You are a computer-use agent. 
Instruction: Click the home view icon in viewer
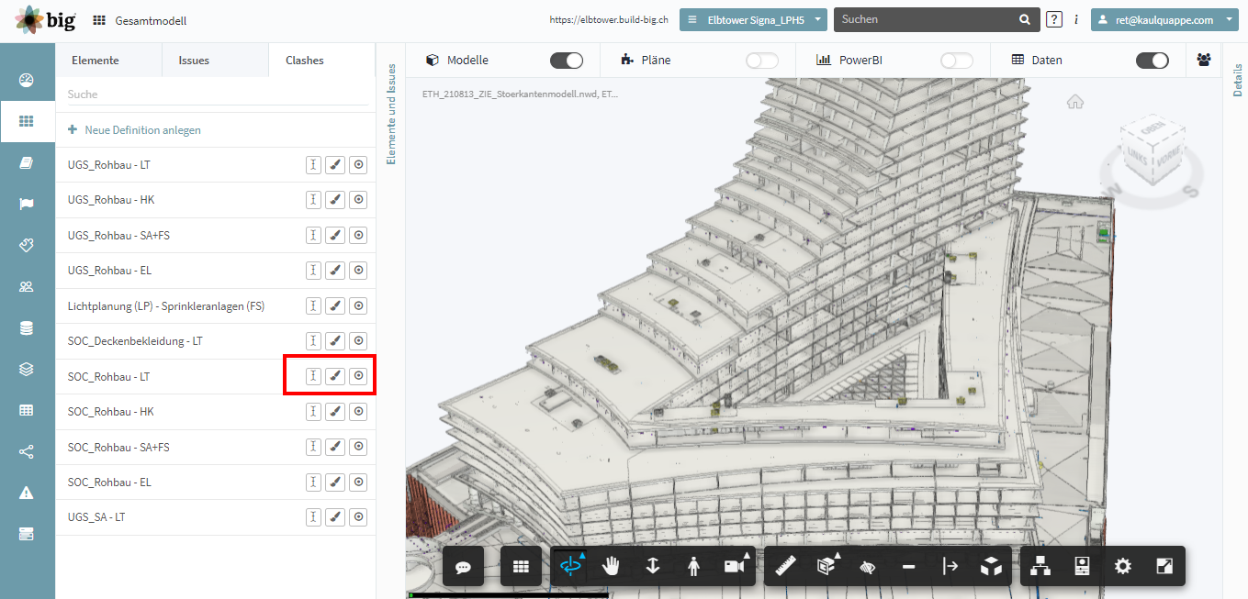tap(1075, 102)
